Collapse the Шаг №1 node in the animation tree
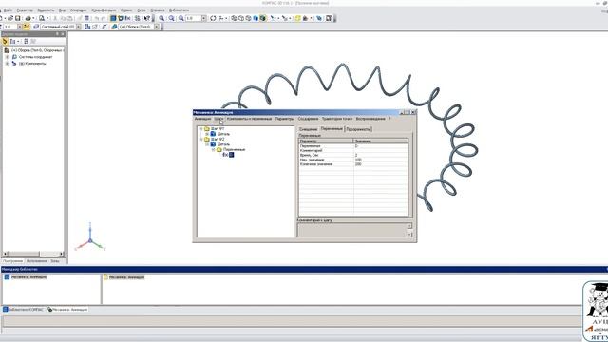The image size is (608, 342). click(200, 129)
